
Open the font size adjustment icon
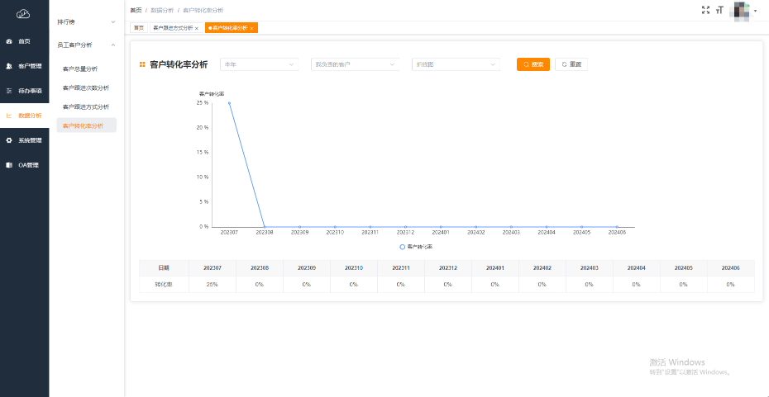pos(719,10)
